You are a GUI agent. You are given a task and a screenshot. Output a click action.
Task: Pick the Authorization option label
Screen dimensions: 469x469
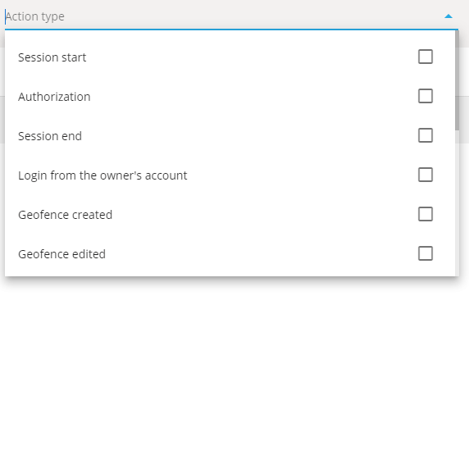click(x=54, y=97)
